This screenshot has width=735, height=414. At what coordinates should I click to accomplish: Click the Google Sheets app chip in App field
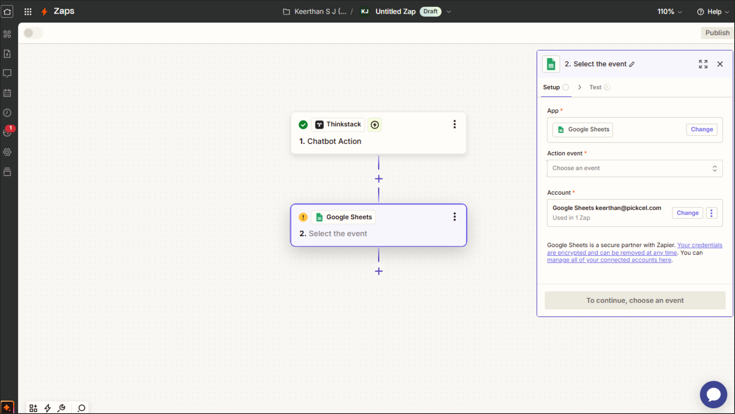(583, 129)
